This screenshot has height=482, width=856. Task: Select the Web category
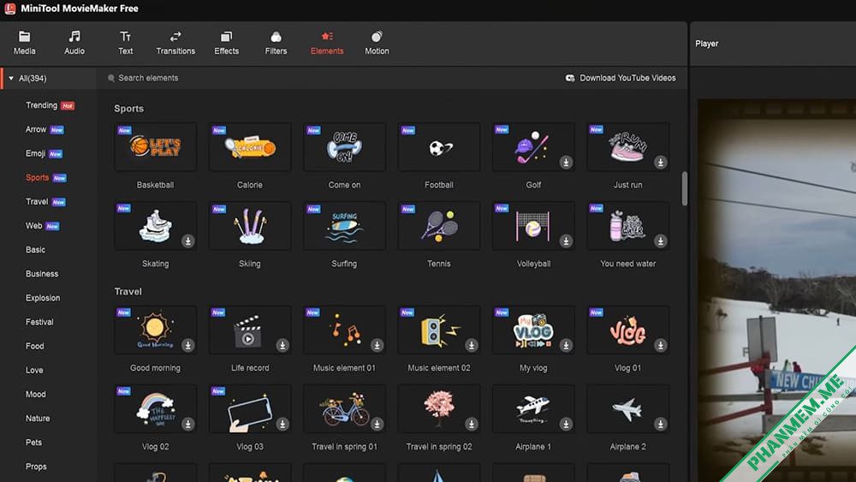(34, 225)
